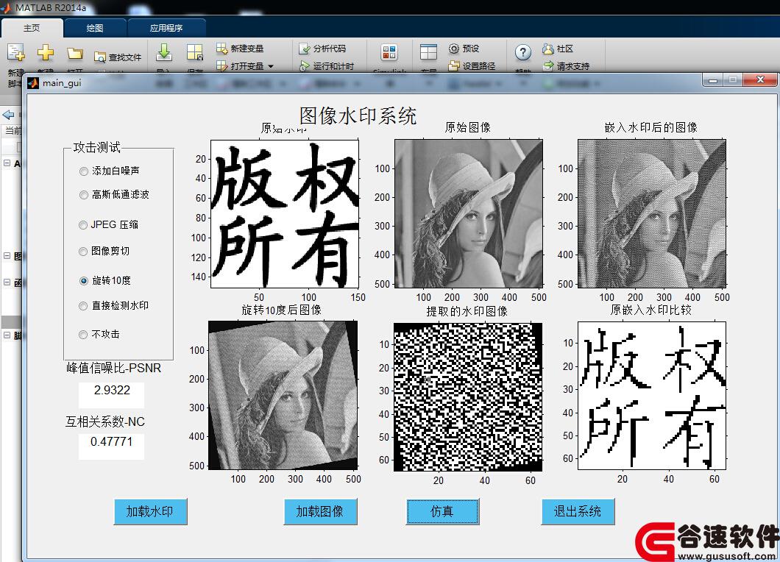This screenshot has height=562, width=780.
Task: Click the 互相关系数-NC label
Action: (105, 421)
